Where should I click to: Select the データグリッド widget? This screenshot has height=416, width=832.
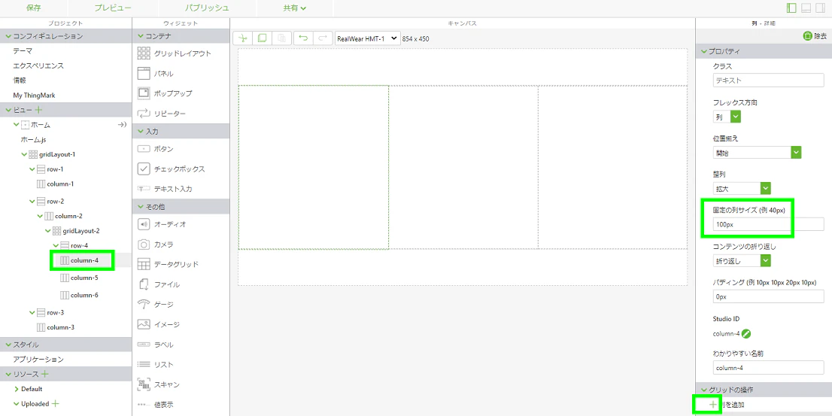(168, 264)
